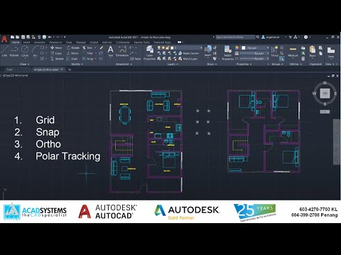Click the white ByLayer color swatch
The width and height of the screenshot is (341, 255).
pyautogui.click(x=244, y=47)
